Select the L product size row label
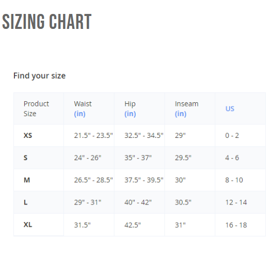This screenshot has height=268, width=273. click(26, 202)
